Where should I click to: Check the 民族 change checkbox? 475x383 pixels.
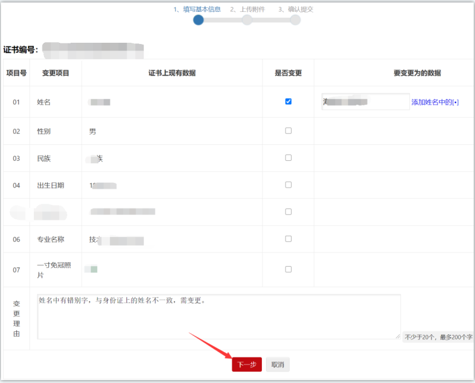pyautogui.click(x=288, y=158)
